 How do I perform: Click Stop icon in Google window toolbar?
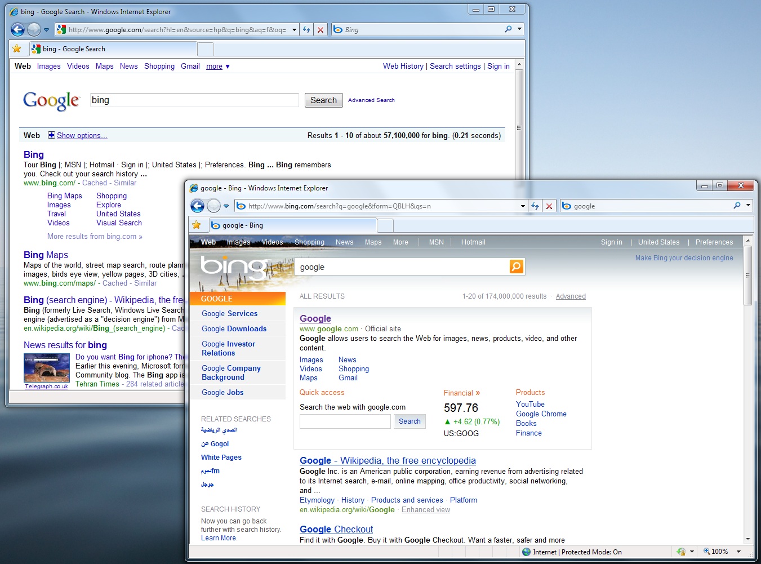[x=321, y=30]
